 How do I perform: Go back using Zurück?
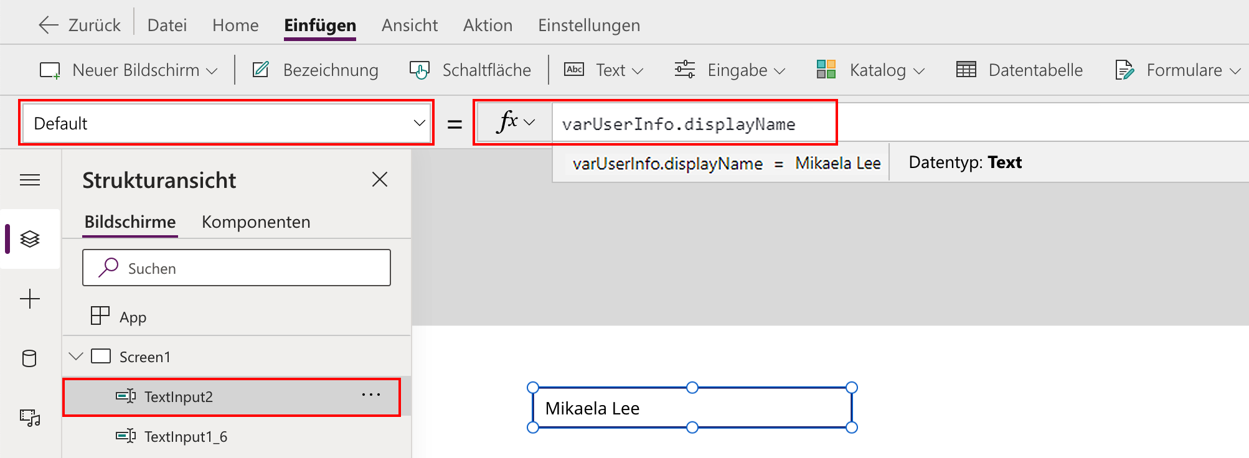80,26
